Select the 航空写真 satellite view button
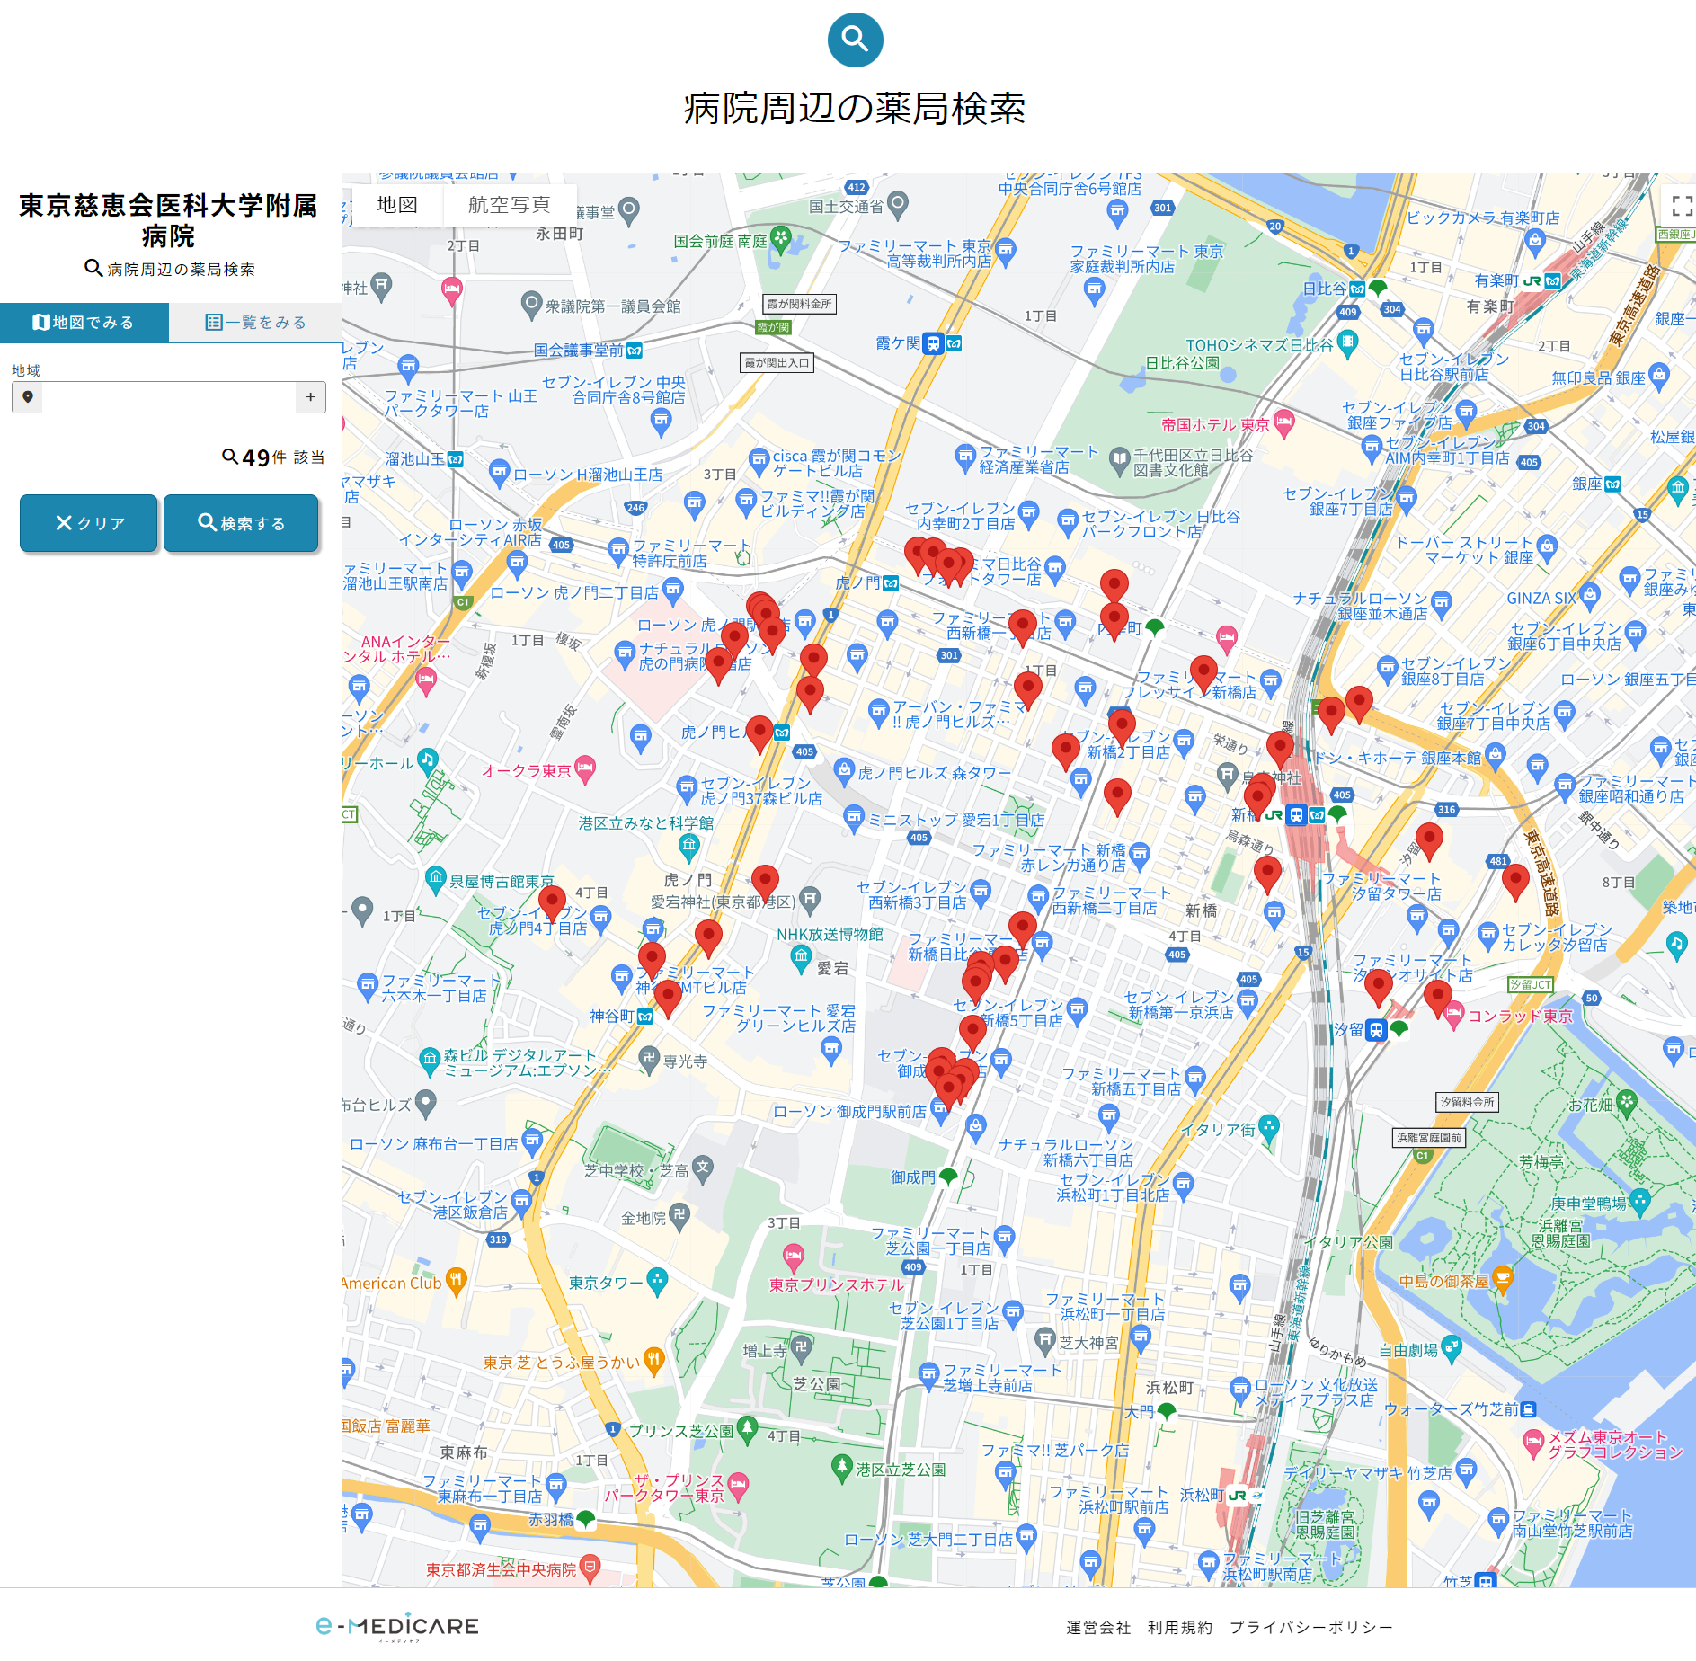This screenshot has width=1696, height=1661. coord(509,205)
